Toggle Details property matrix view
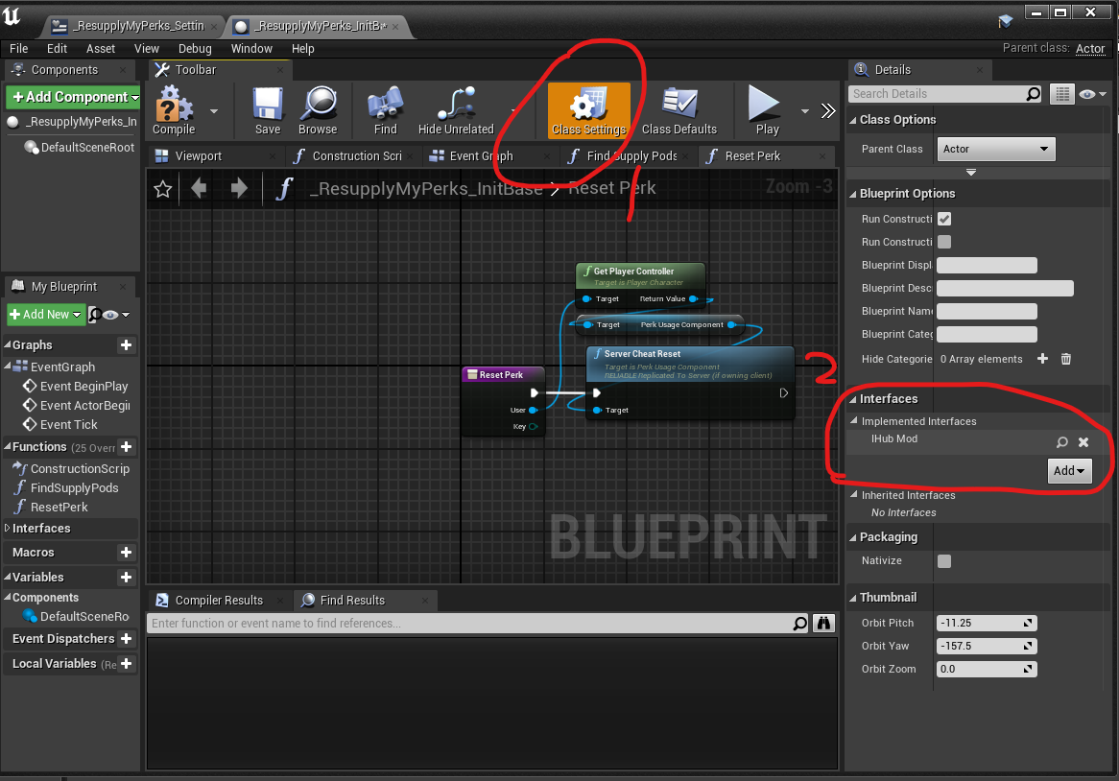Screen dimensions: 1119x781 coord(1062,94)
